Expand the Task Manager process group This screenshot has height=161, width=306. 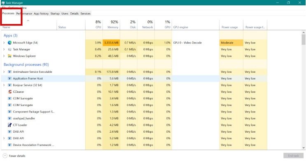click(4, 49)
